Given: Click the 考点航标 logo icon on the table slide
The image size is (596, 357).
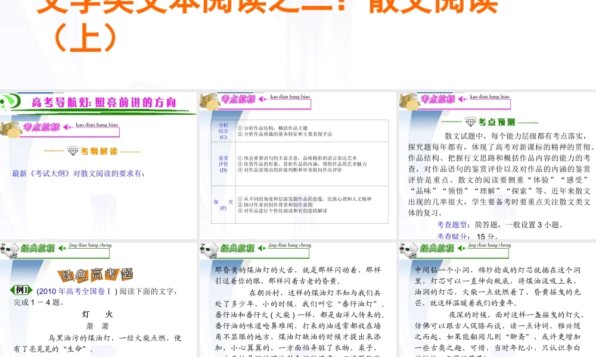Looking at the screenshot, I should pyautogui.click(x=209, y=102).
